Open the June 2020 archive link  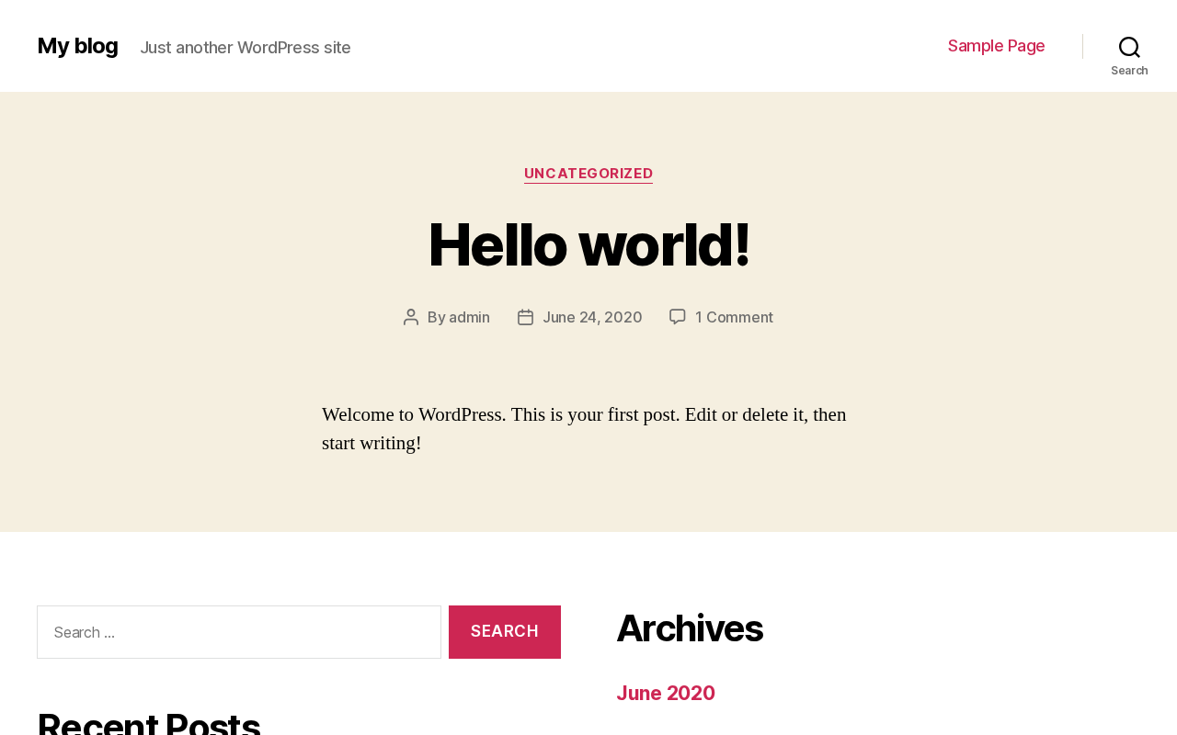coord(666,694)
